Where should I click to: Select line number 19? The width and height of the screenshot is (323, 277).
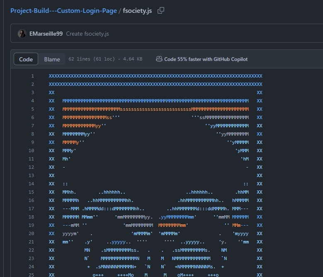32,225
